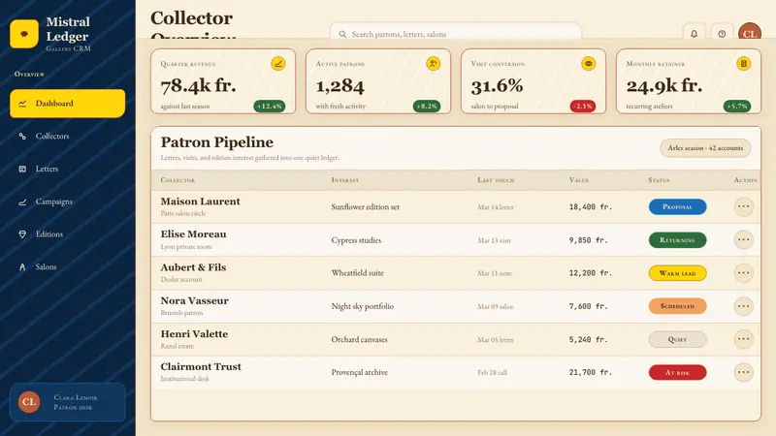Viewport: 776px width, 436px height.
Task: Click the Monthly retainer document icon
Action: [x=743, y=64]
